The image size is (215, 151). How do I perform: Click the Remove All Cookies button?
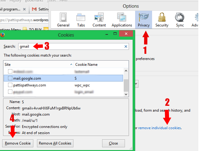[55, 143]
